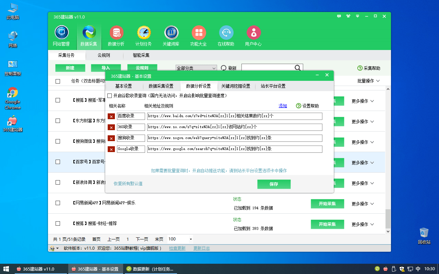
Task: Switch to 关键词挖掘设置 tab
Action: [x=236, y=86]
